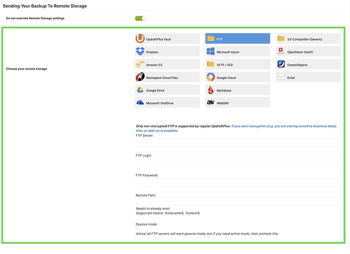The width and height of the screenshot is (350, 254).
Task: Click the 'FTP Server:' label
Action: point(145,136)
